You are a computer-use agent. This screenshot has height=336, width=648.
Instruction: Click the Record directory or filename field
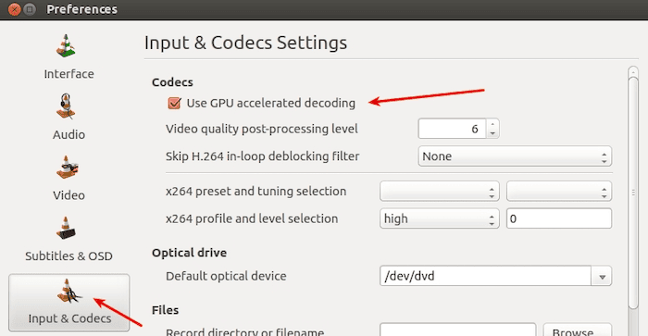pos(458,330)
